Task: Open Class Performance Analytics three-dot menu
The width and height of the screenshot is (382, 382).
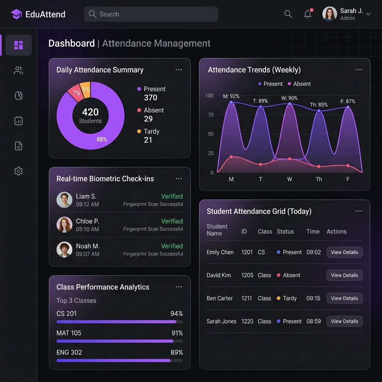Action: pos(179,287)
